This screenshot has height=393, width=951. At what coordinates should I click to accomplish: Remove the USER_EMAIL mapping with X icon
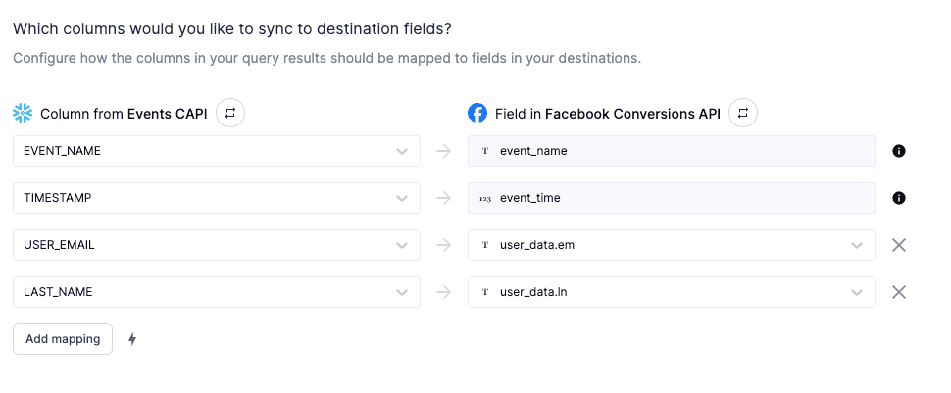[x=898, y=245]
